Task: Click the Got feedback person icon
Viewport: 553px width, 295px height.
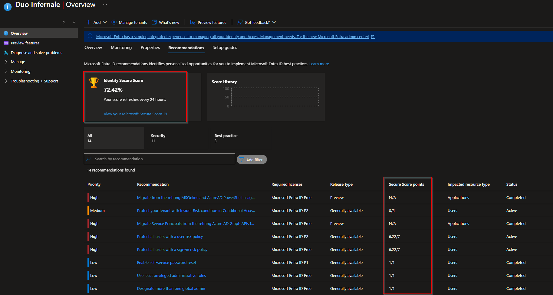Action: tap(240, 22)
